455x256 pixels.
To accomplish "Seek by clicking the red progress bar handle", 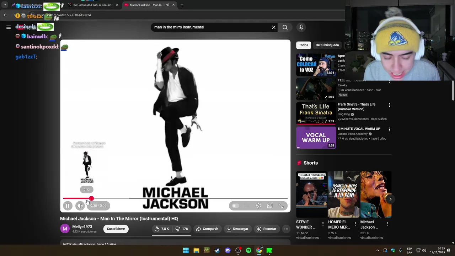I will tap(91, 198).
